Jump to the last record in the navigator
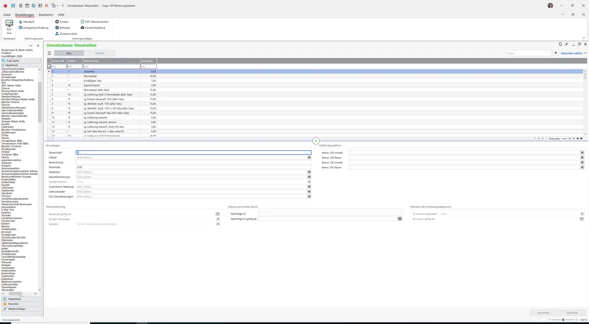The image size is (589, 324). (580, 139)
